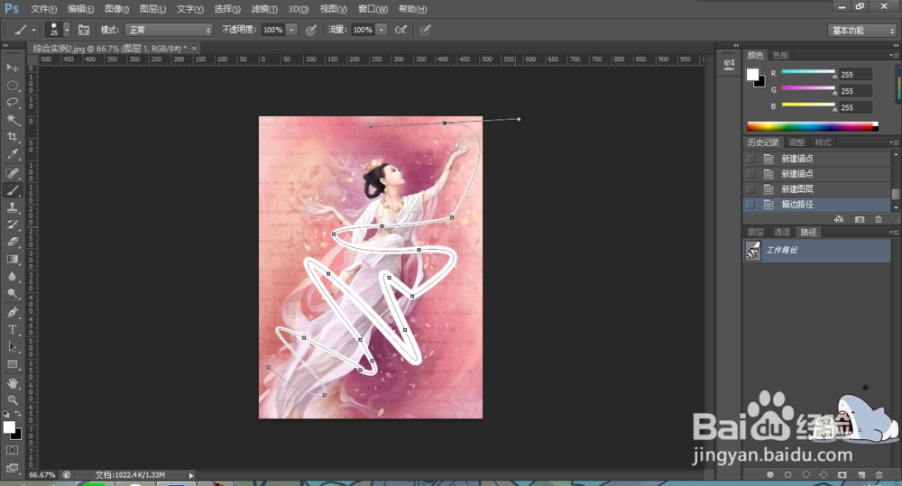Toggle pressure for opacity icon
Screen dimensions: 902x486
[310, 30]
